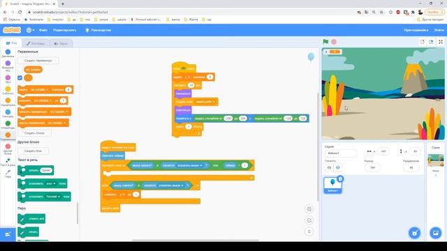Open the Events blocks category

[8, 91]
